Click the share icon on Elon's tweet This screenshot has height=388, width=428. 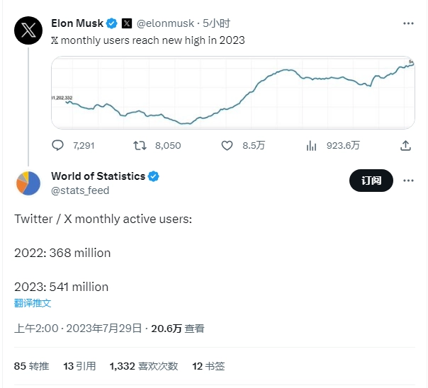coord(406,145)
